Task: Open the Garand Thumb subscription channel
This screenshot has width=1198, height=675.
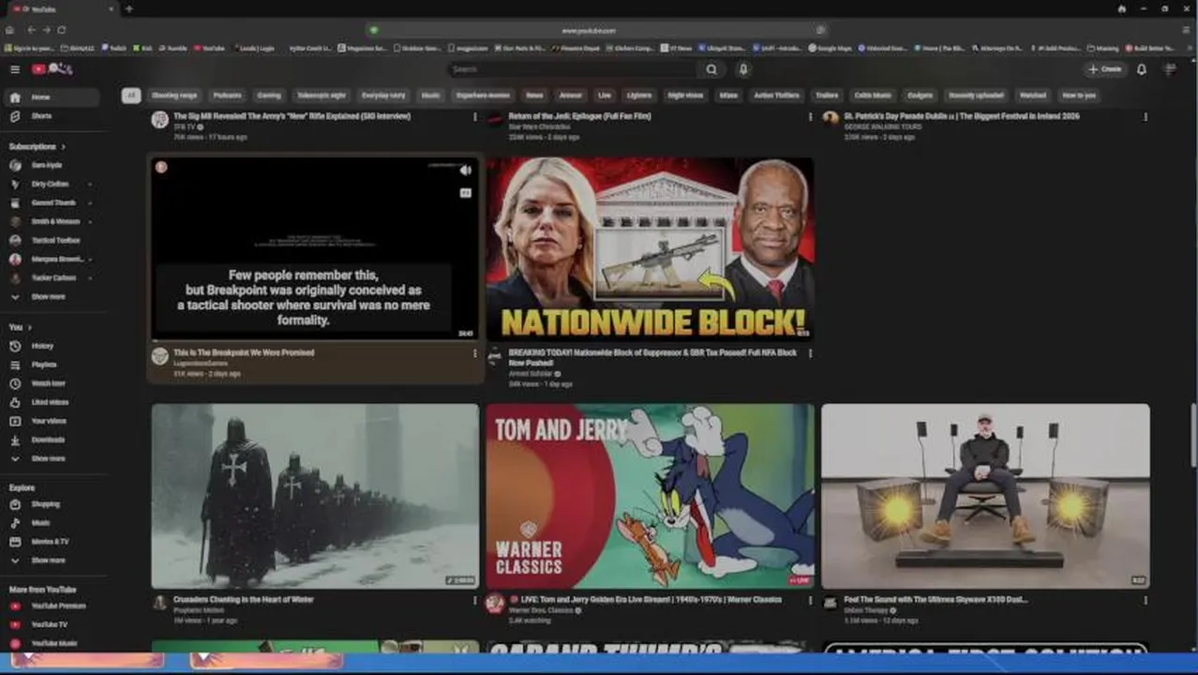Action: point(51,202)
